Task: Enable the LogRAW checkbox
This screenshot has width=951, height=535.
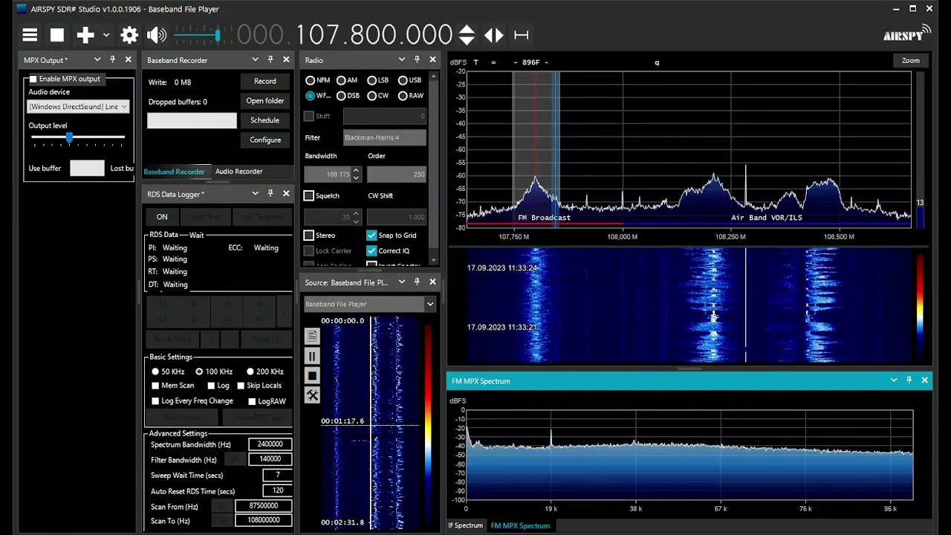Action: pyautogui.click(x=252, y=401)
